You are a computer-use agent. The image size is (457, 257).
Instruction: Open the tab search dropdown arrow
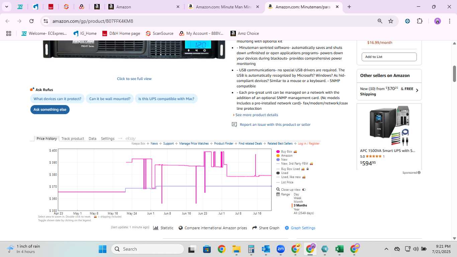6,7
